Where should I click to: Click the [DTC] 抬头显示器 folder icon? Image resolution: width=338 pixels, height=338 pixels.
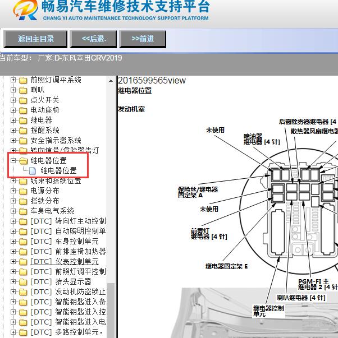click(x=23, y=282)
